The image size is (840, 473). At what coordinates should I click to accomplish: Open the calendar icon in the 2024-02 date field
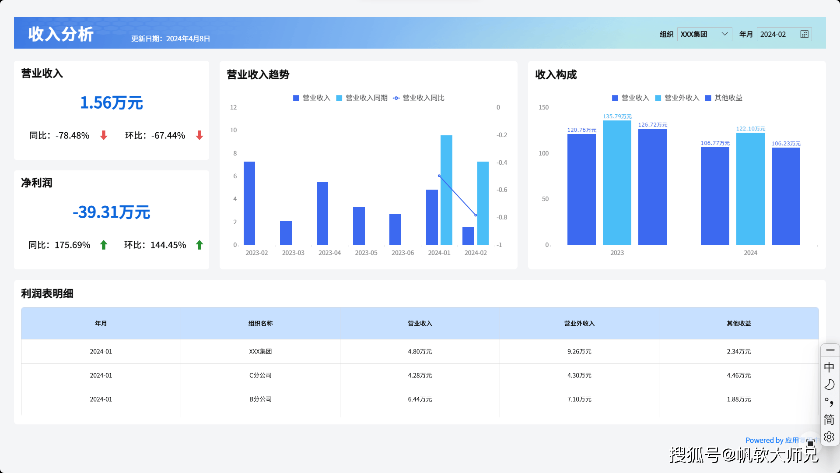click(804, 34)
